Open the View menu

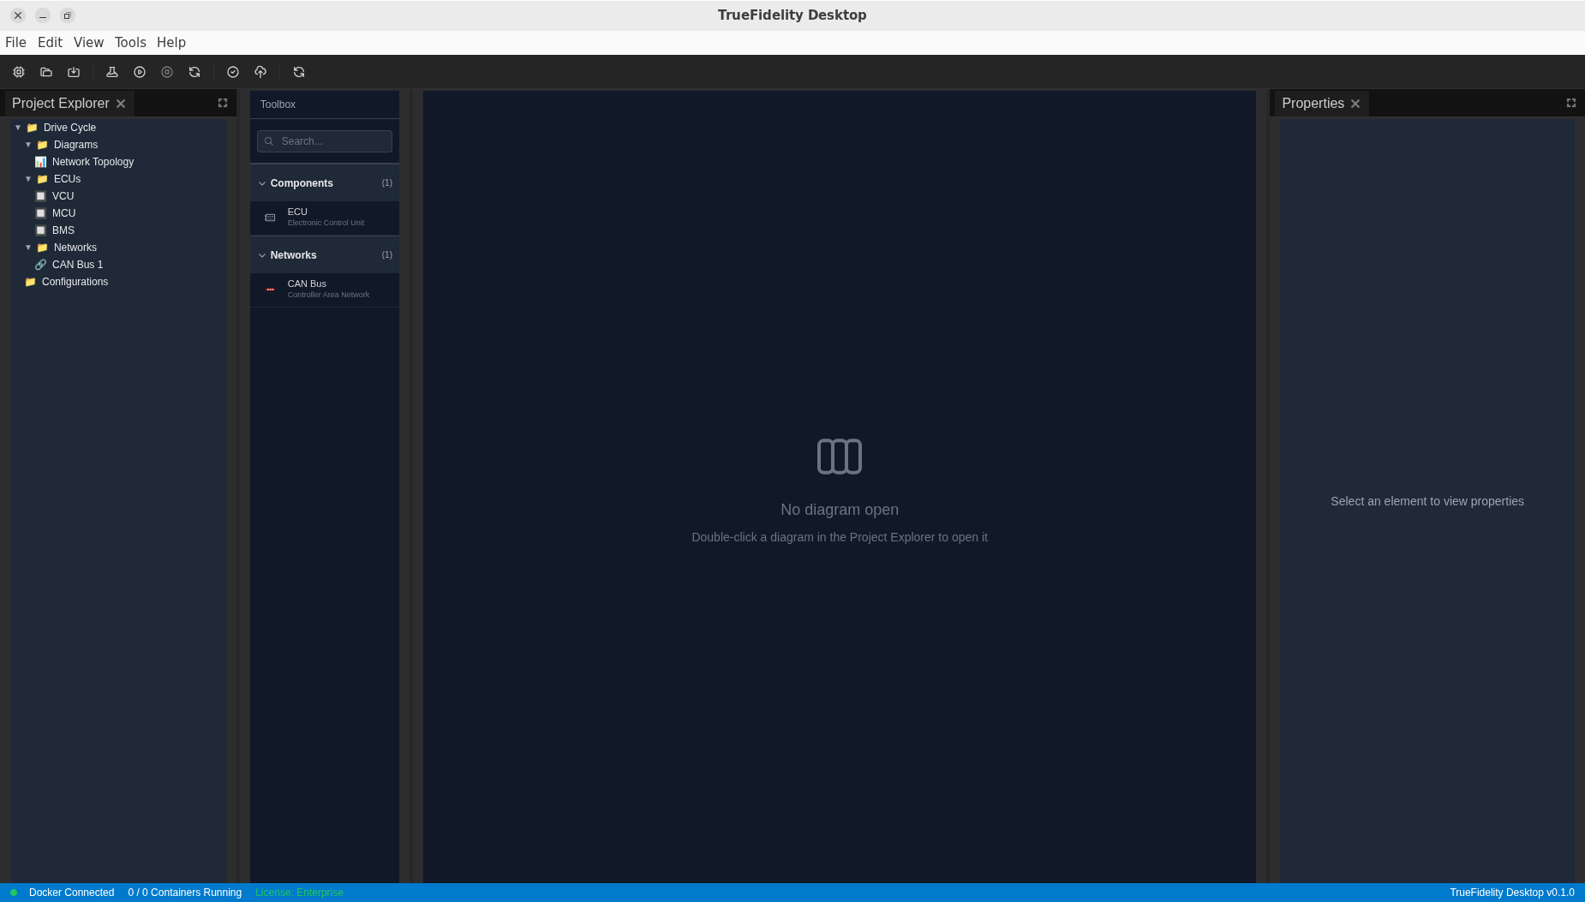pos(88,43)
